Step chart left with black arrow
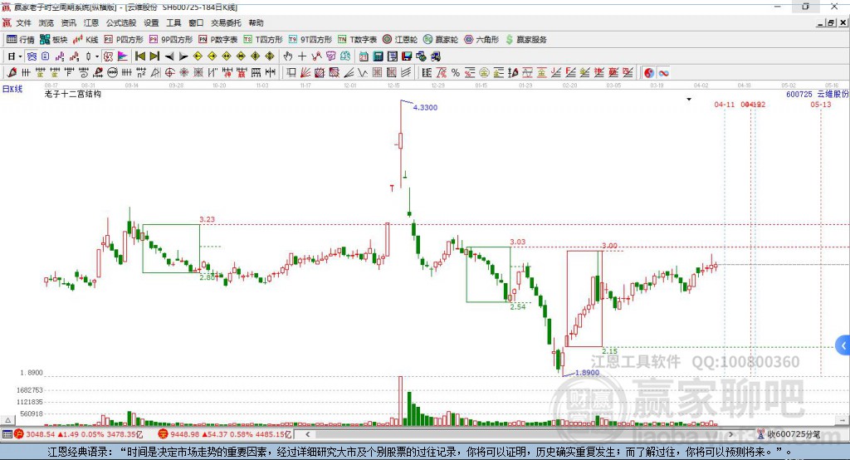Image resolution: width=850 pixels, height=460 pixels. pos(169,56)
